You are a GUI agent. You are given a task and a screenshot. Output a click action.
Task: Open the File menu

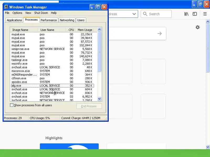pos(7,13)
